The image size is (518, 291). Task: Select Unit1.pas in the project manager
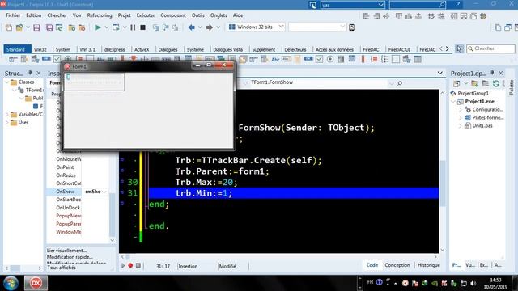pyautogui.click(x=482, y=126)
